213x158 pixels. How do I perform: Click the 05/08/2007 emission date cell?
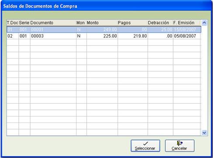point(185,36)
